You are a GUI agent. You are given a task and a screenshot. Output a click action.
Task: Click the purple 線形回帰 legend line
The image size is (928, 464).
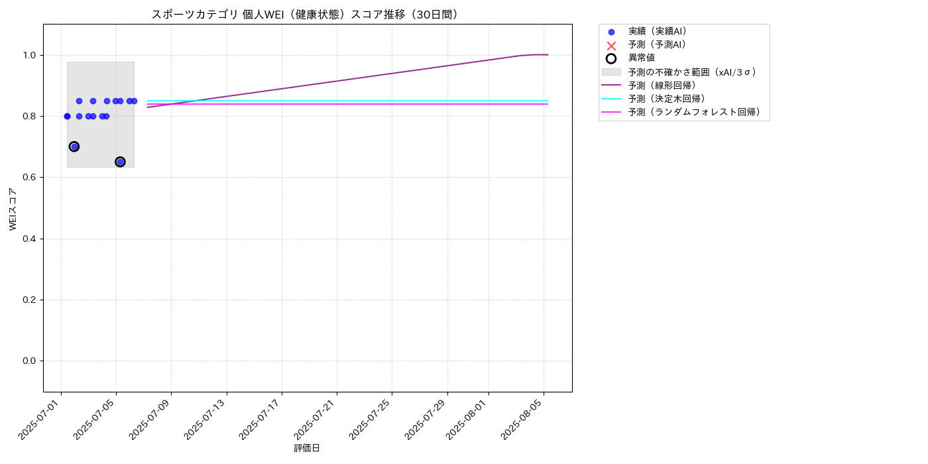611,85
